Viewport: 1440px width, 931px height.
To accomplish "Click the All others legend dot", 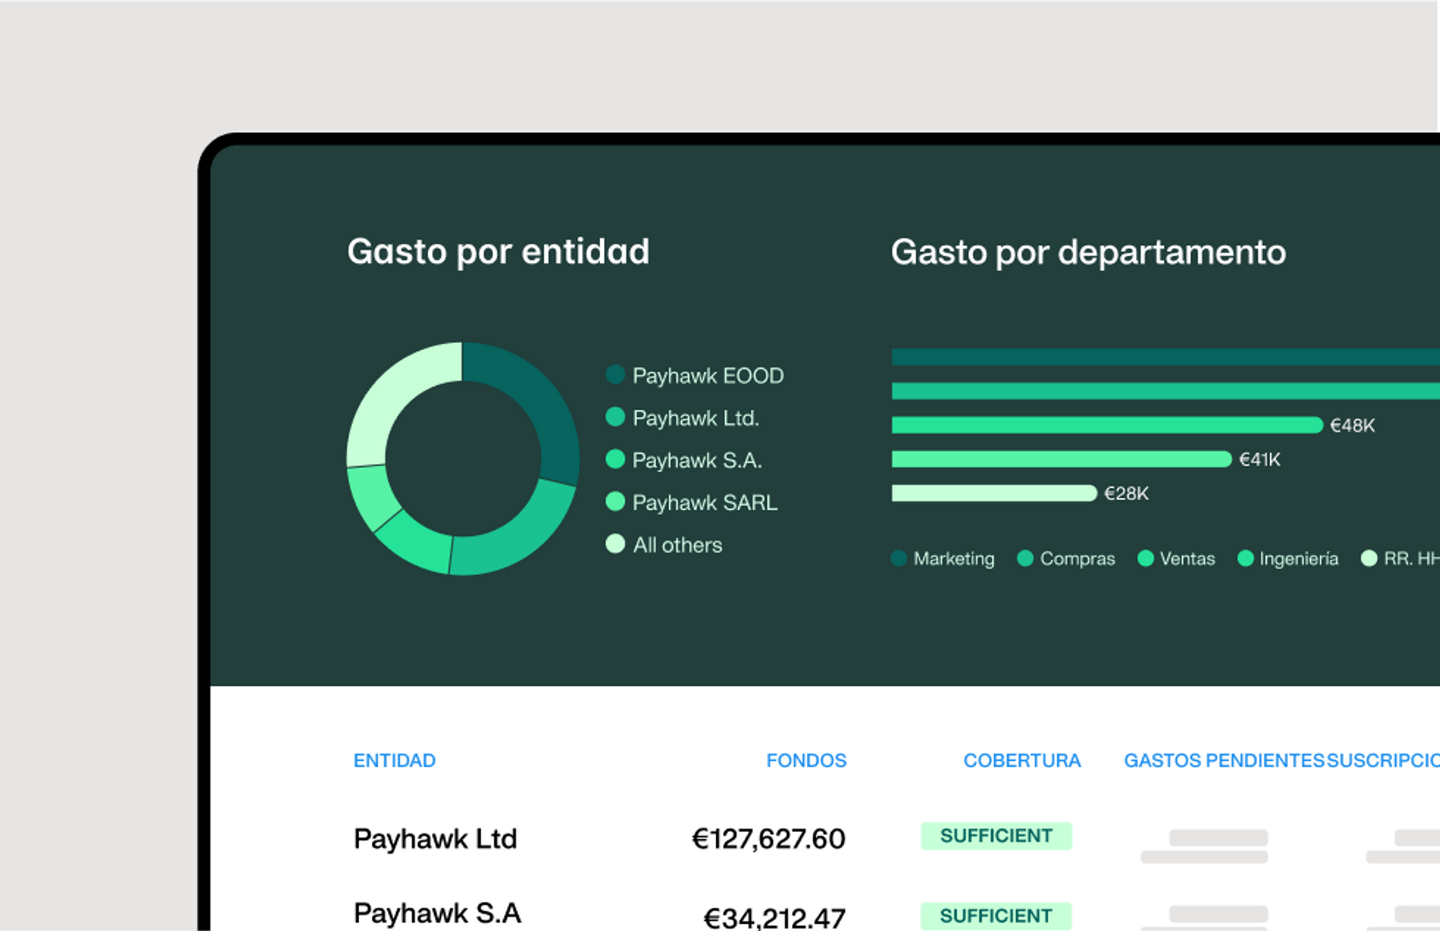I will coord(615,543).
